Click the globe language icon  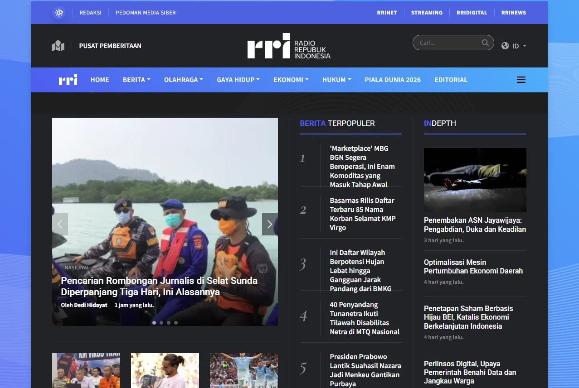pos(505,46)
